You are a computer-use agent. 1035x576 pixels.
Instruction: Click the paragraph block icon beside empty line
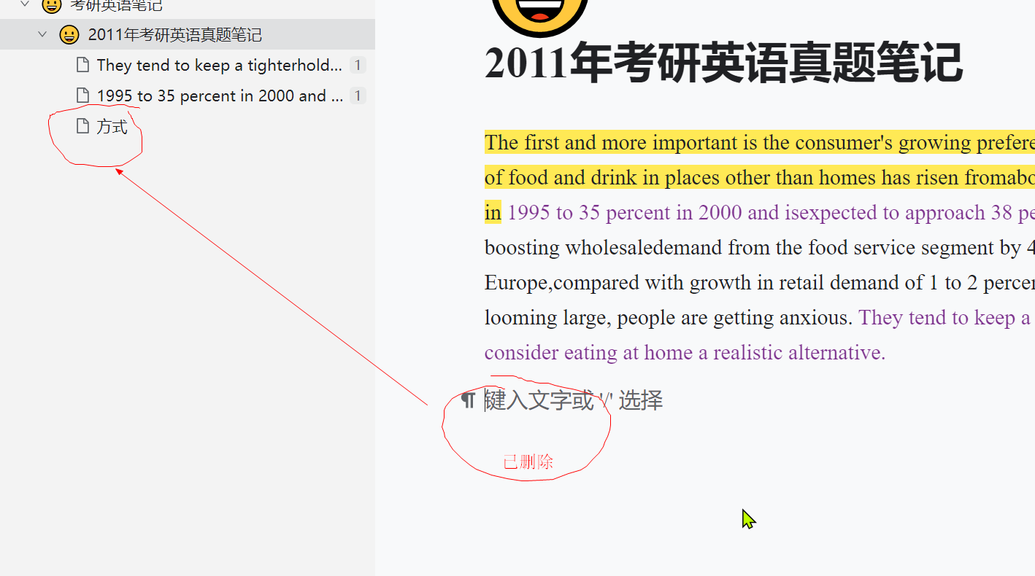(468, 399)
